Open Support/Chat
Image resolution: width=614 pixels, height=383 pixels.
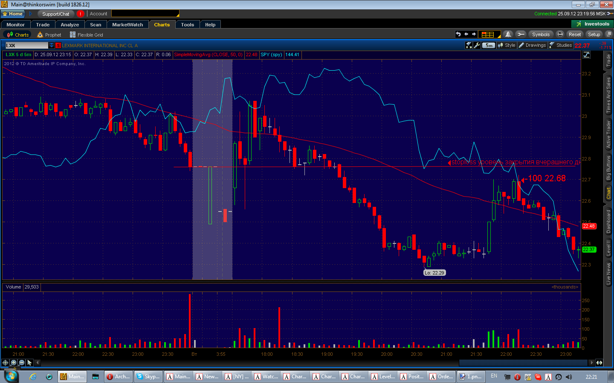(55, 14)
